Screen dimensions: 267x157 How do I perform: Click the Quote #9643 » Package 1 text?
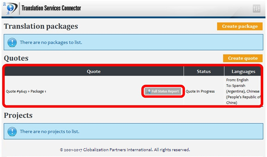point(26,91)
